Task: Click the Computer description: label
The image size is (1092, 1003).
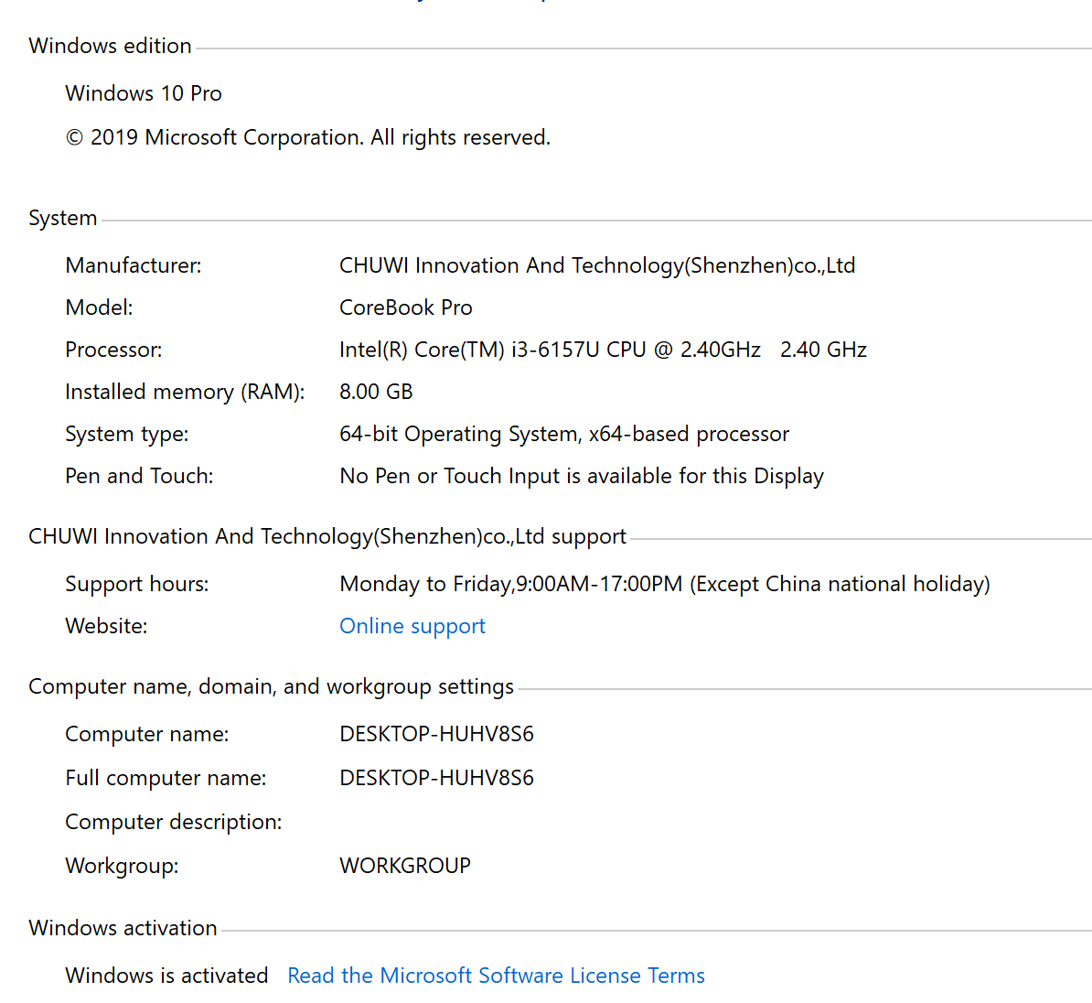Action: coord(174,822)
